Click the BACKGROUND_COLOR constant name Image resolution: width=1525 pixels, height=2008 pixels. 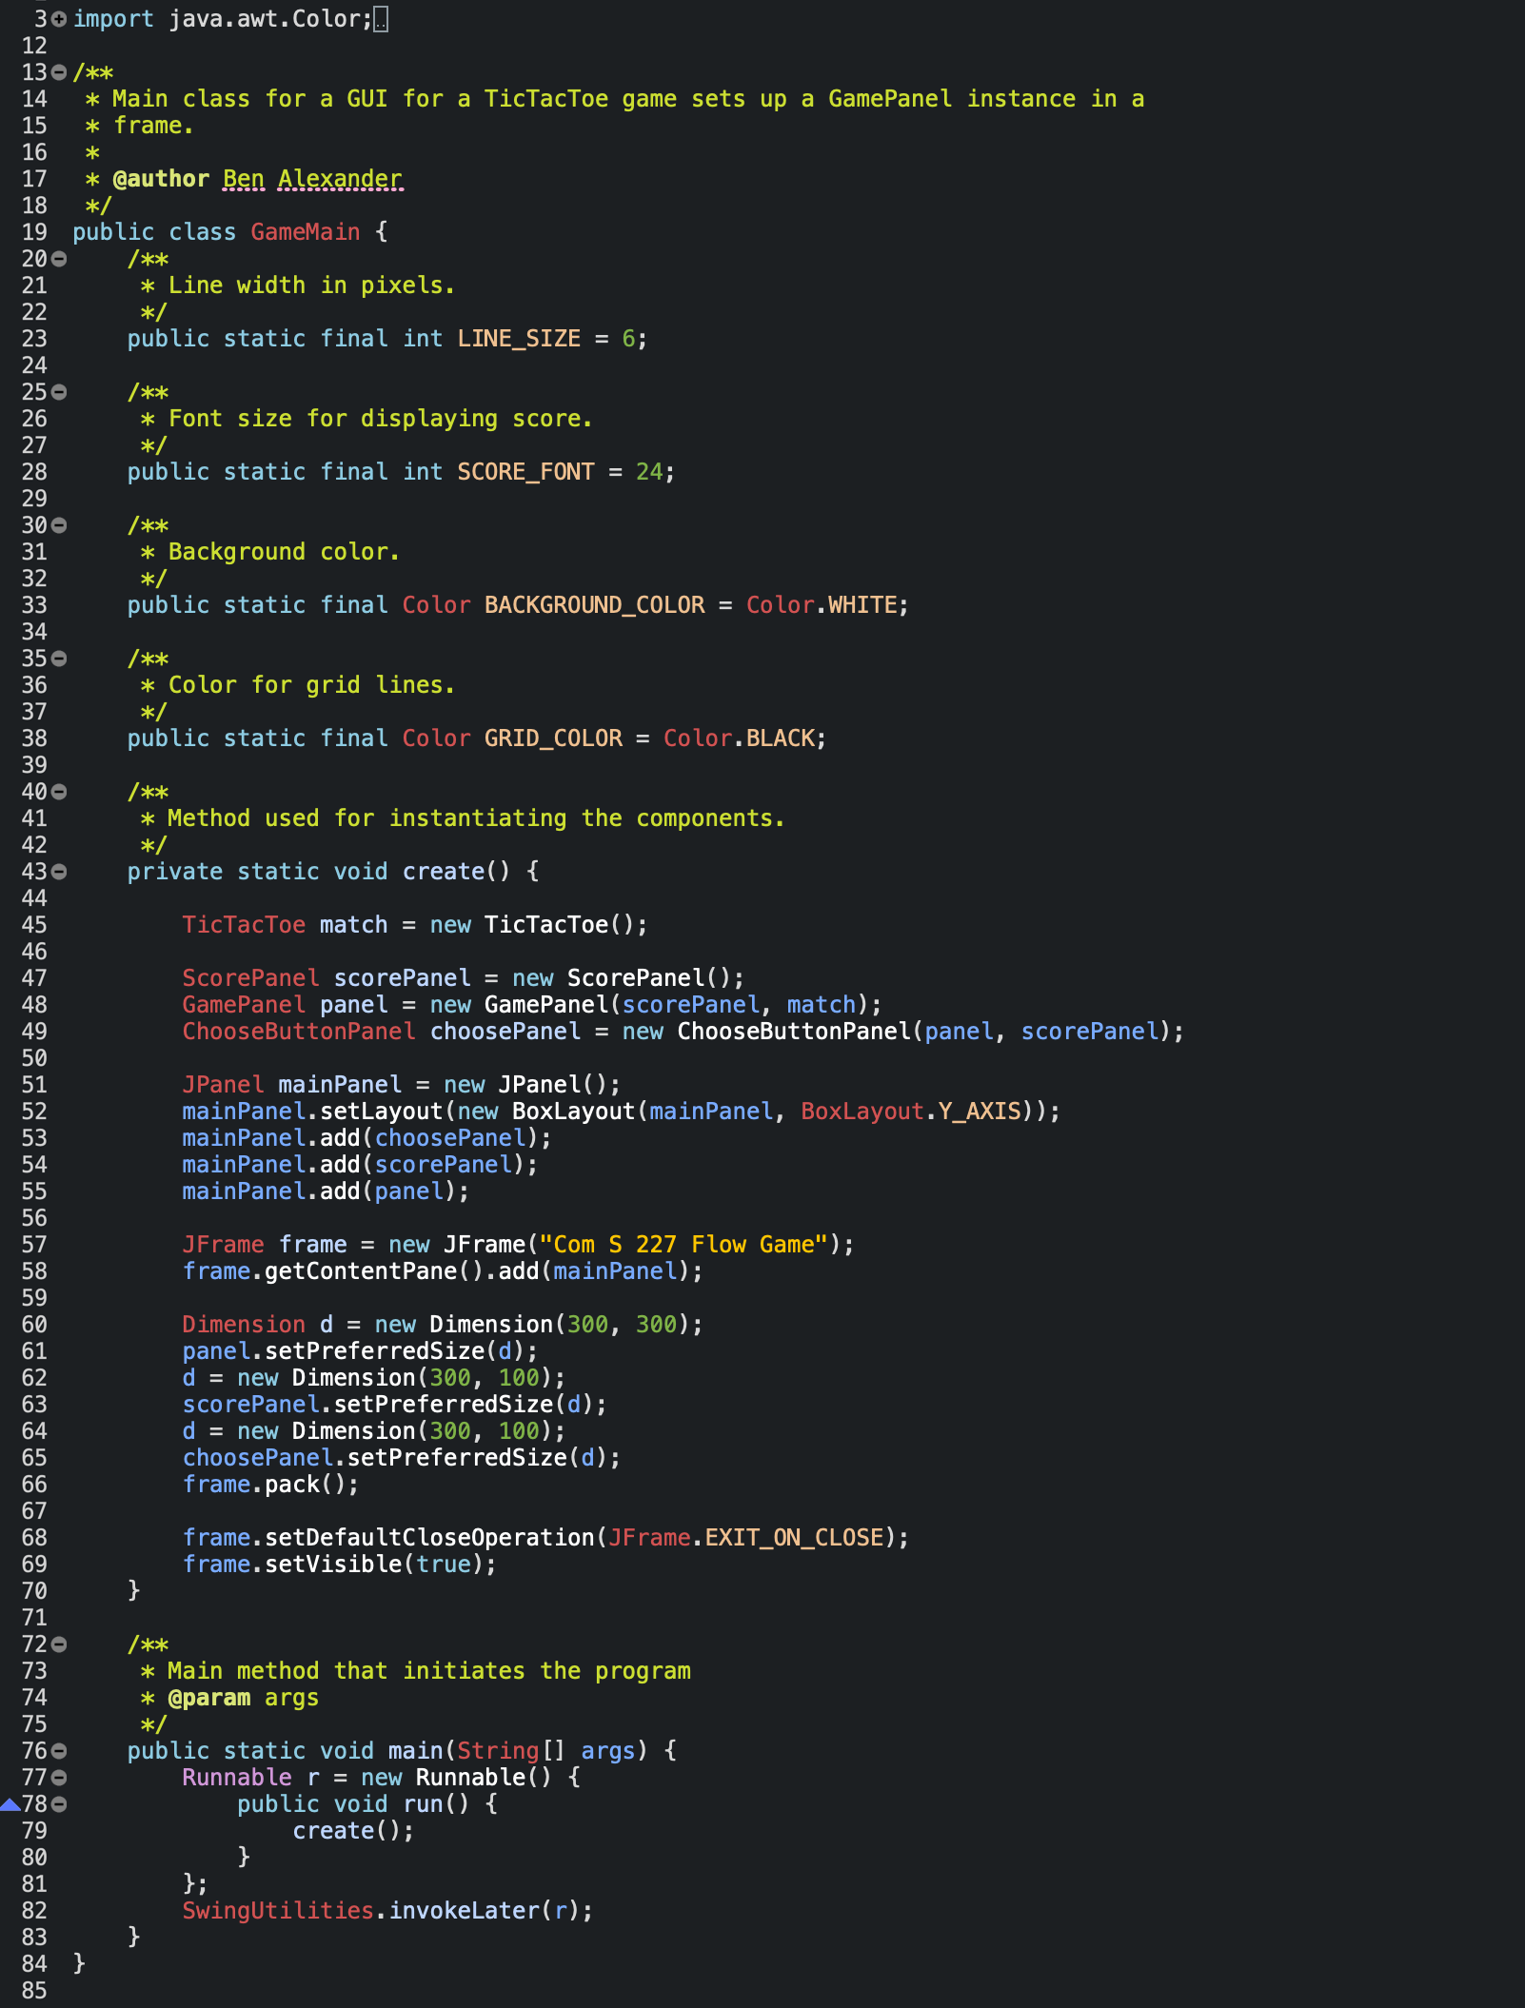(x=595, y=605)
